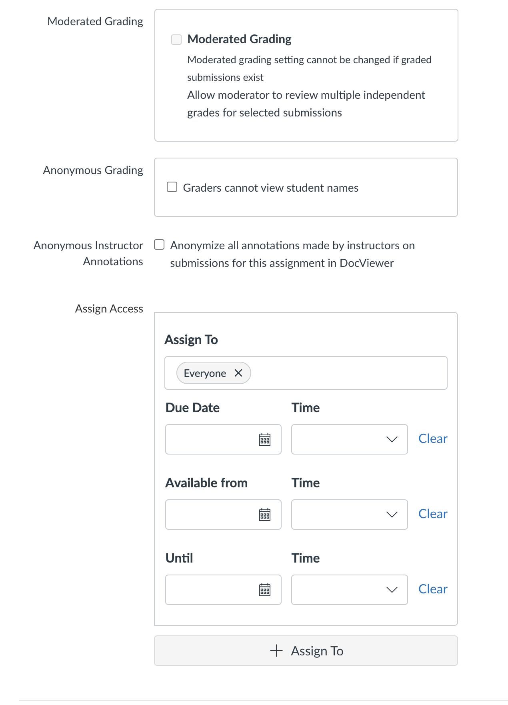Check Graders cannot view student names
This screenshot has height=705, width=508.
tap(172, 186)
